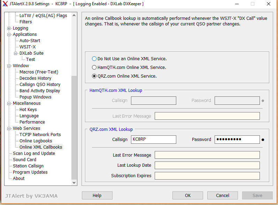The height and width of the screenshot is (205, 278).
Task: Open Band Activity Display settings
Action: point(40,91)
